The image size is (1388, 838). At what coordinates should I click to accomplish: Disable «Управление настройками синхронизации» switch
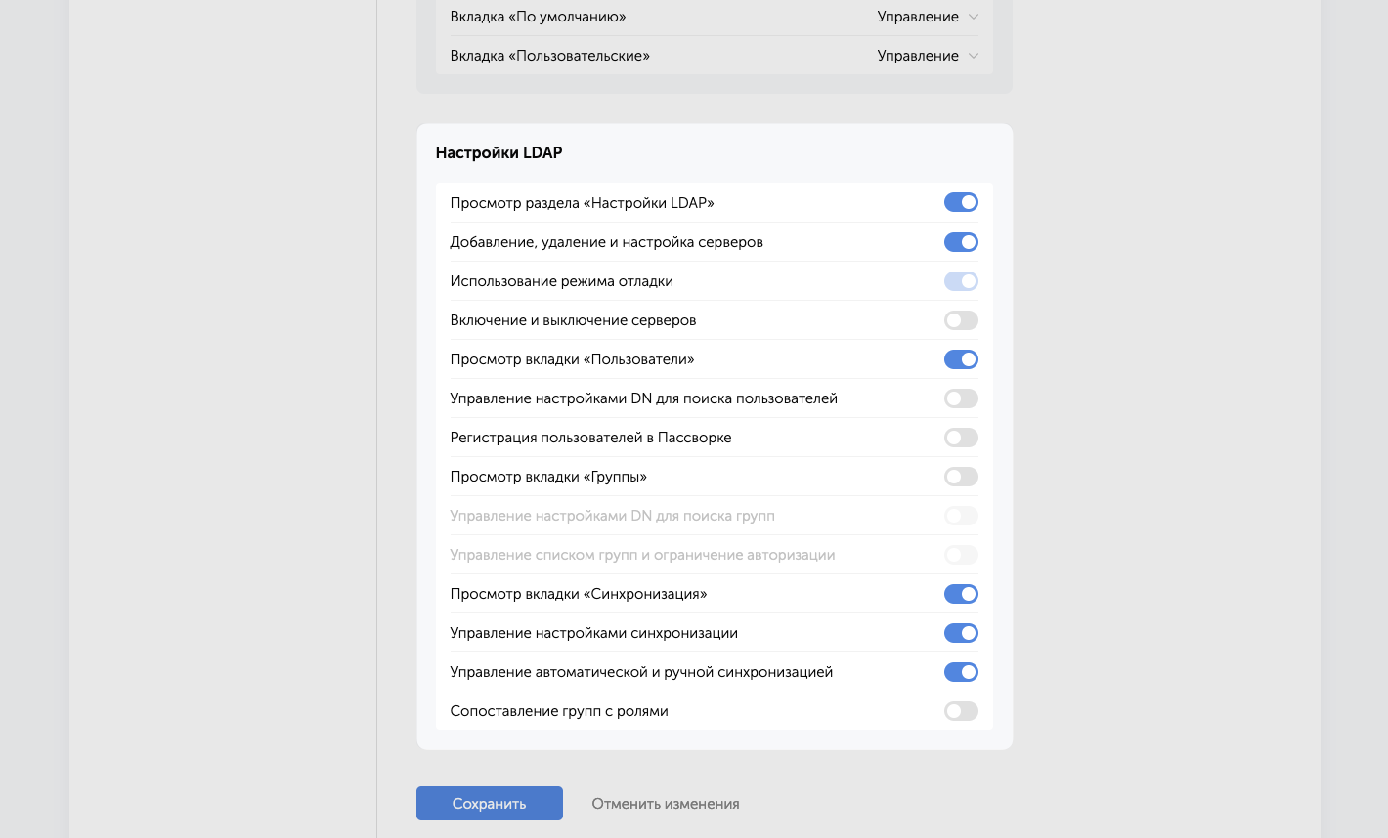(961, 632)
